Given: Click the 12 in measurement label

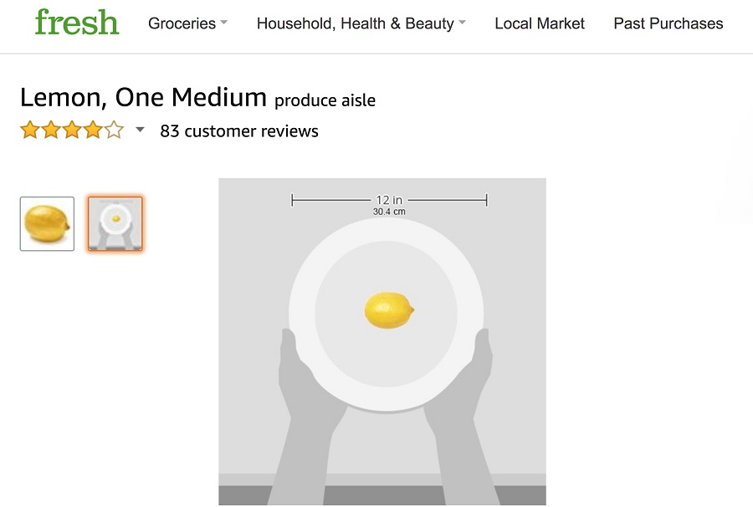Looking at the screenshot, I should point(389,200).
